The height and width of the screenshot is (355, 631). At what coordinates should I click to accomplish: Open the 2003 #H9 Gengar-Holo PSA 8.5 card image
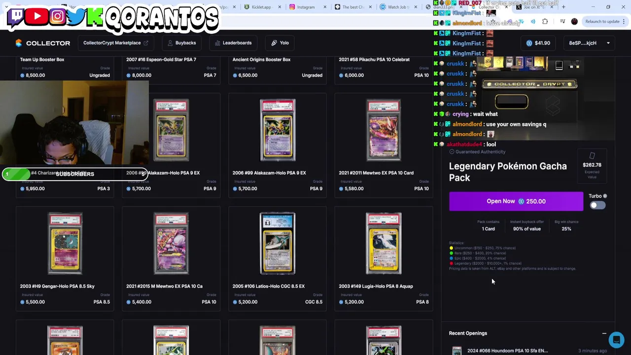(65, 244)
